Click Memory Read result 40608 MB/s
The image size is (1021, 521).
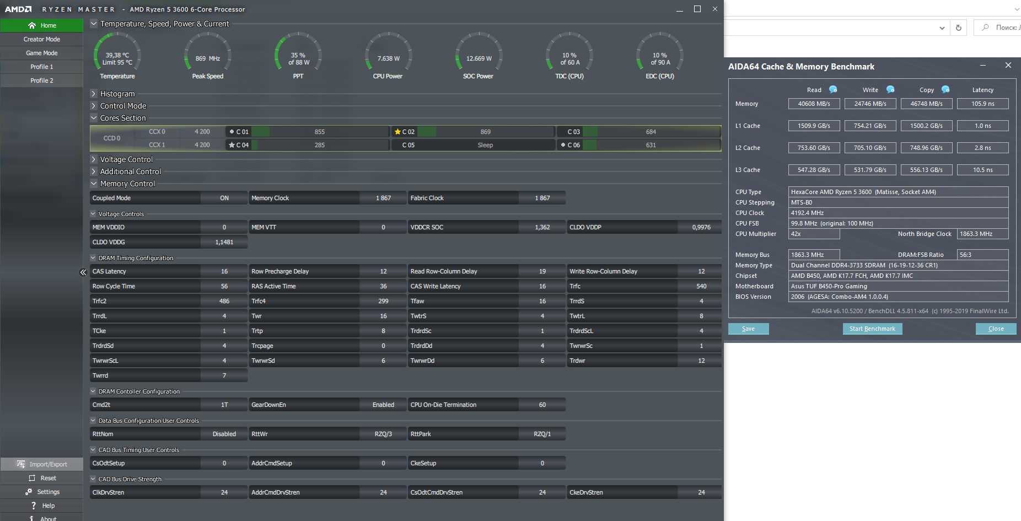point(814,104)
